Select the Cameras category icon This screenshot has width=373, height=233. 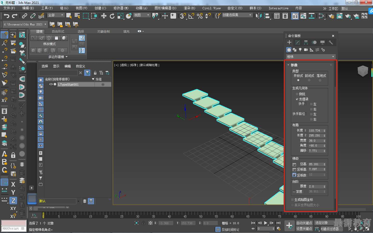[306, 50]
